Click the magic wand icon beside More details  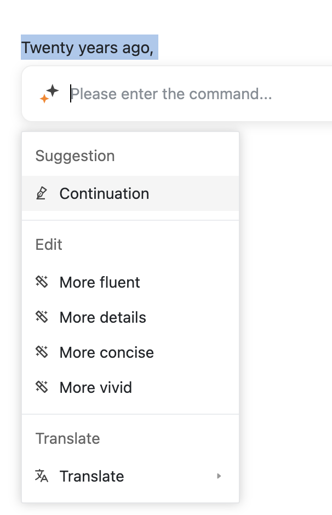42,317
